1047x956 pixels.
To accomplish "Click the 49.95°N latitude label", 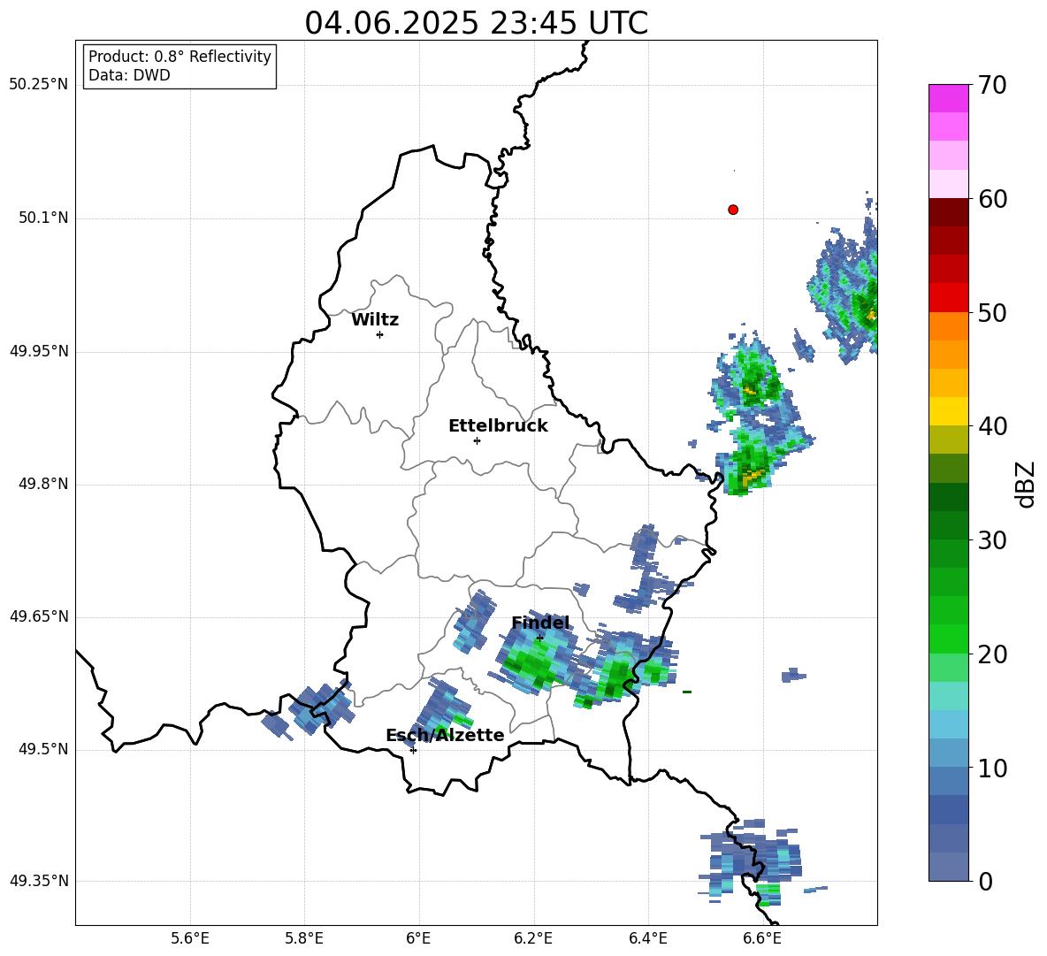I will (39, 350).
